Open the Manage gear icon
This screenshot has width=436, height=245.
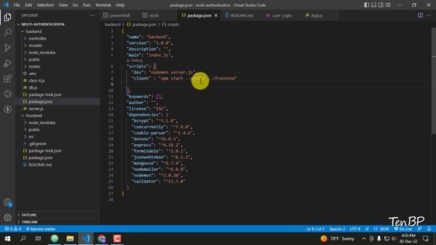7,217
